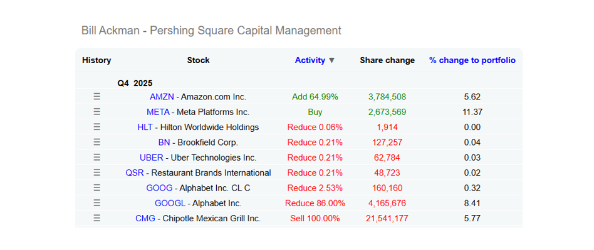Open history icon for AMZN row
The width and height of the screenshot is (594, 250).
(97, 97)
